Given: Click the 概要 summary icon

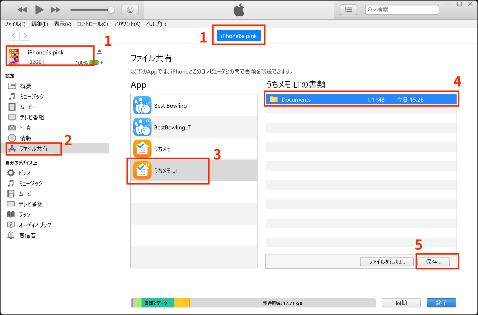Looking at the screenshot, I should tap(12, 86).
